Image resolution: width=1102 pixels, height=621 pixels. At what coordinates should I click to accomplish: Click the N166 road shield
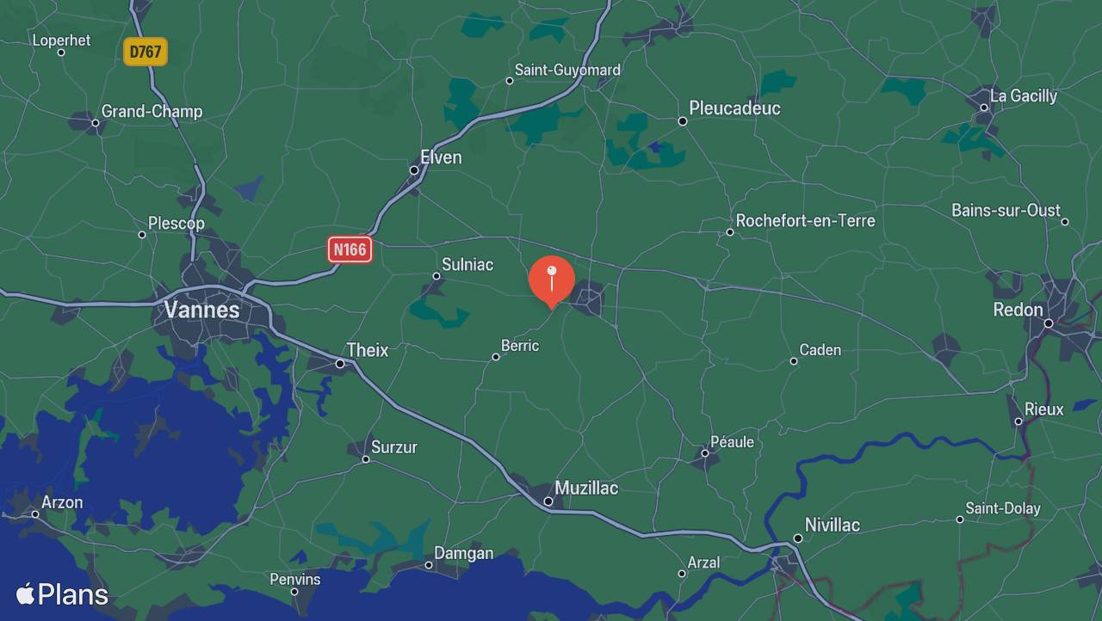click(350, 250)
